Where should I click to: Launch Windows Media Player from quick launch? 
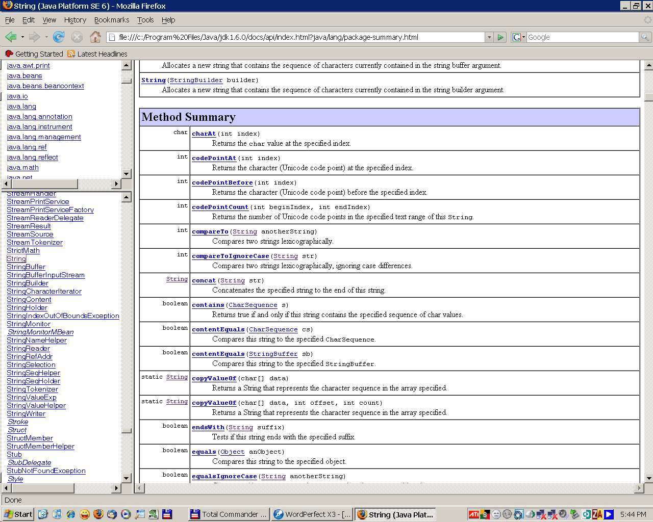[x=126, y=514]
